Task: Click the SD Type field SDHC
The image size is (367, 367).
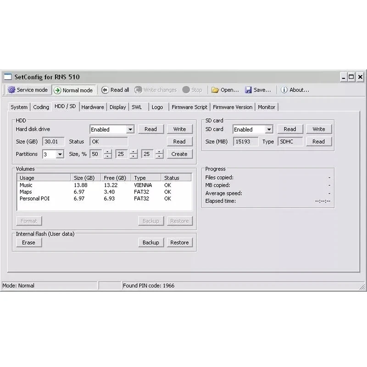Action: tap(290, 142)
